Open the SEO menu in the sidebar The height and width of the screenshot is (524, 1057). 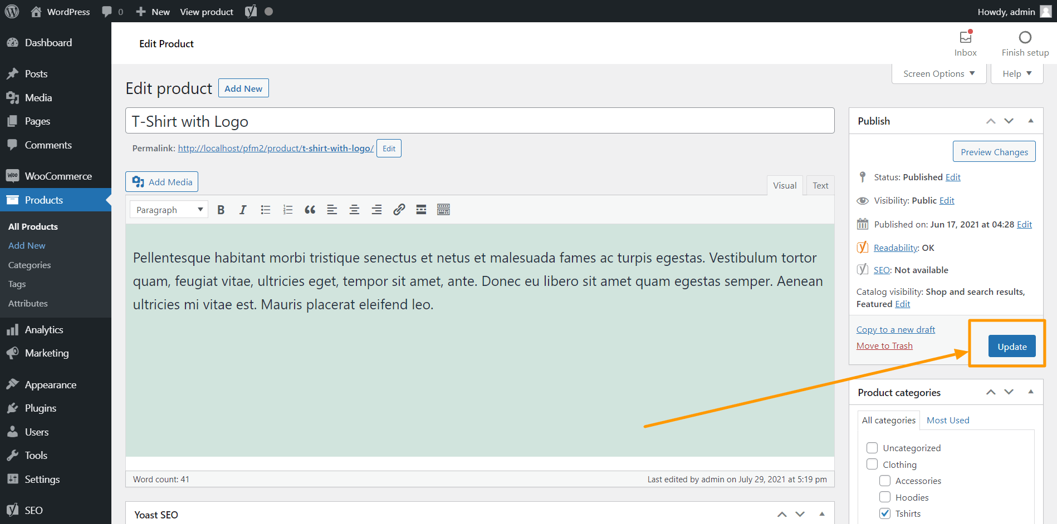56,511
